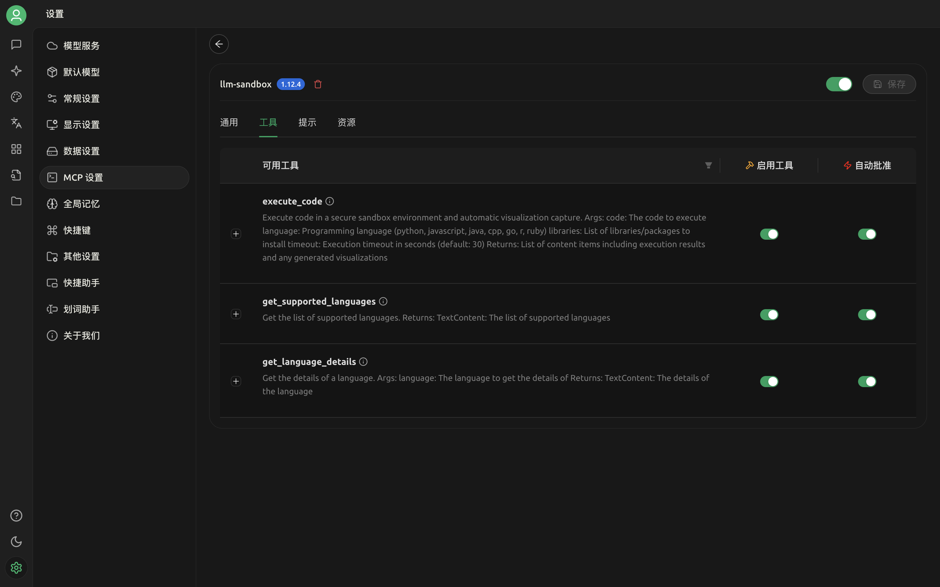This screenshot has width=940, height=587.
Task: Open the translate icon in the sidebar
Action: pos(16,123)
